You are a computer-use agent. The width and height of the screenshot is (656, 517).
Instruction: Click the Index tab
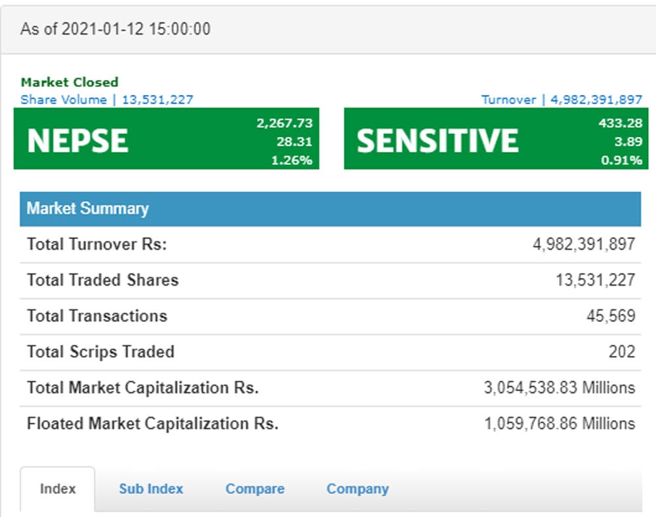tap(58, 489)
